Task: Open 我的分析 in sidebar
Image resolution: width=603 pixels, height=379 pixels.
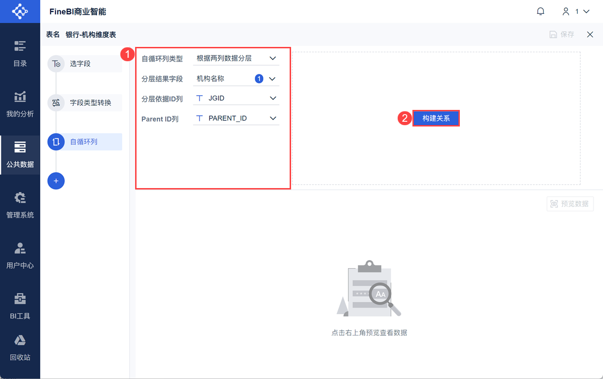Action: [20, 104]
